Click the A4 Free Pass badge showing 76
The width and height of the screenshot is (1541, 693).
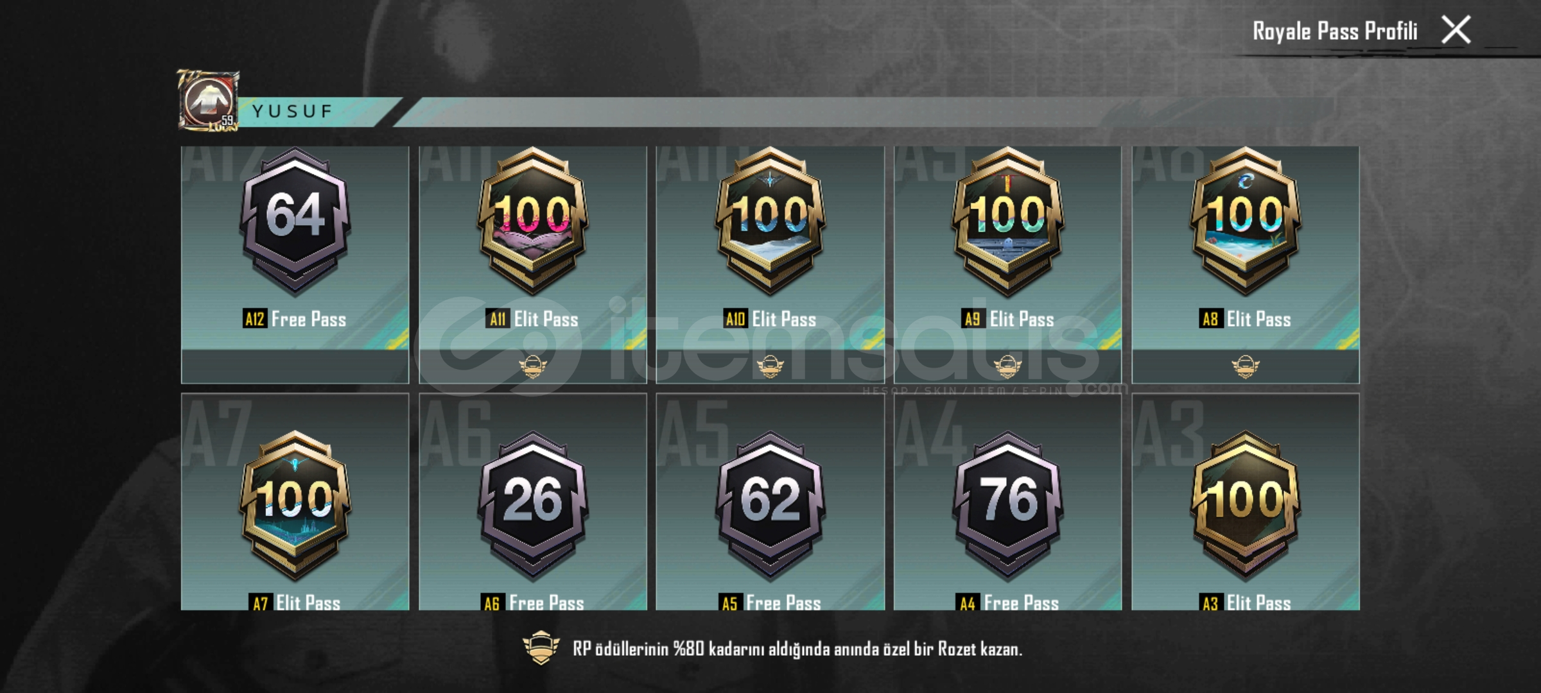[1007, 505]
